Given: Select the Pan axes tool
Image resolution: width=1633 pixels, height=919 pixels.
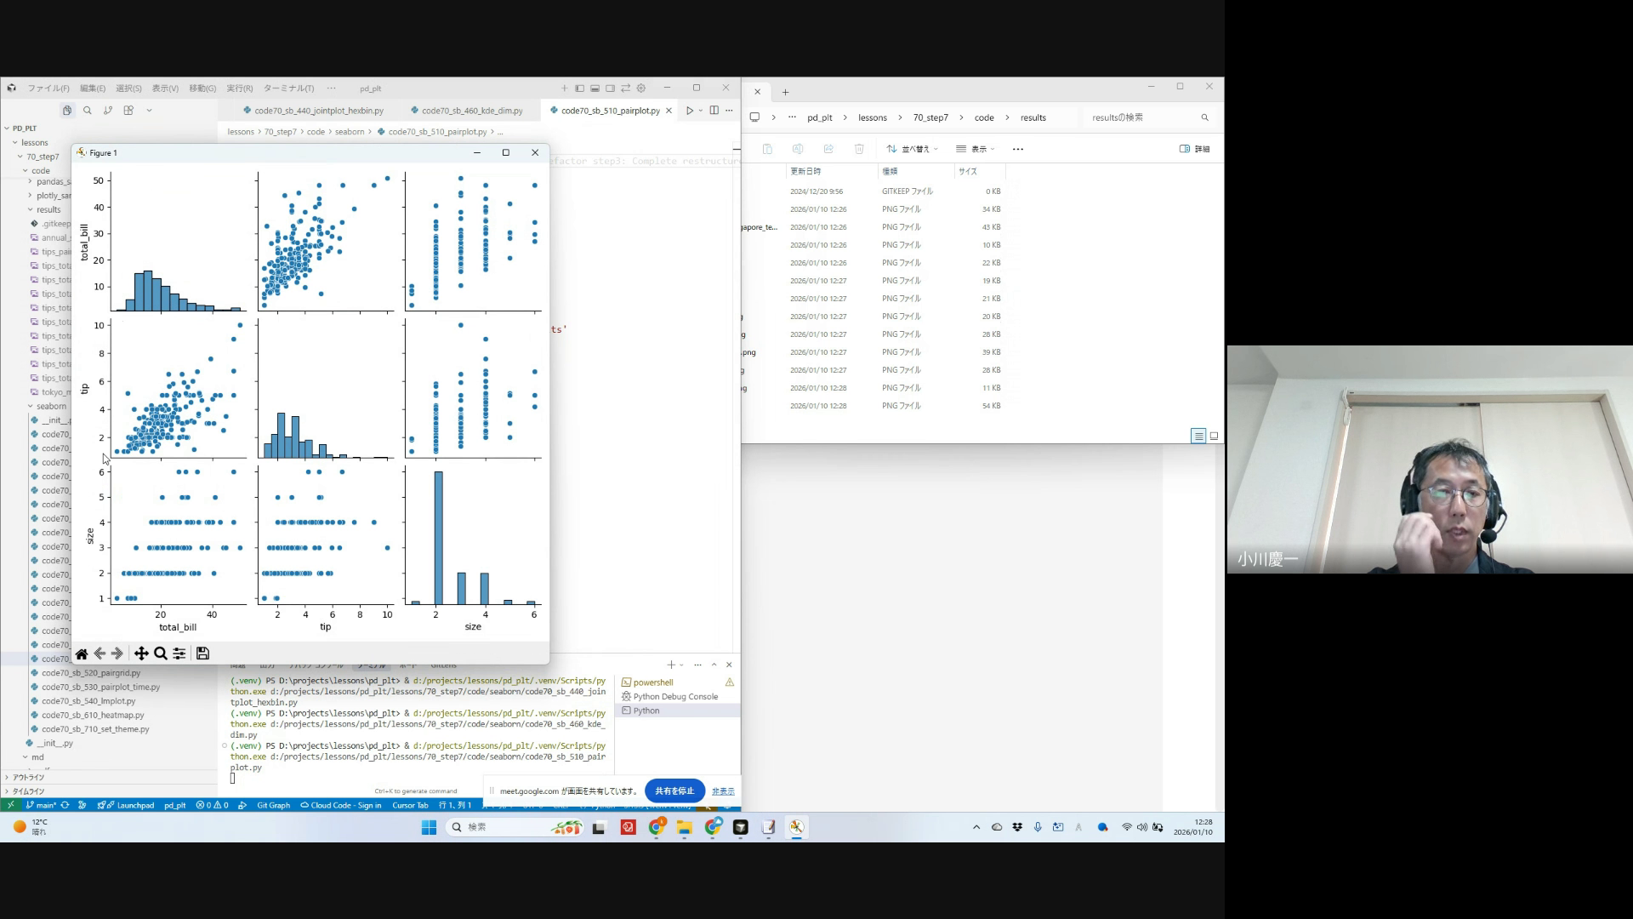Looking at the screenshot, I should point(141,654).
